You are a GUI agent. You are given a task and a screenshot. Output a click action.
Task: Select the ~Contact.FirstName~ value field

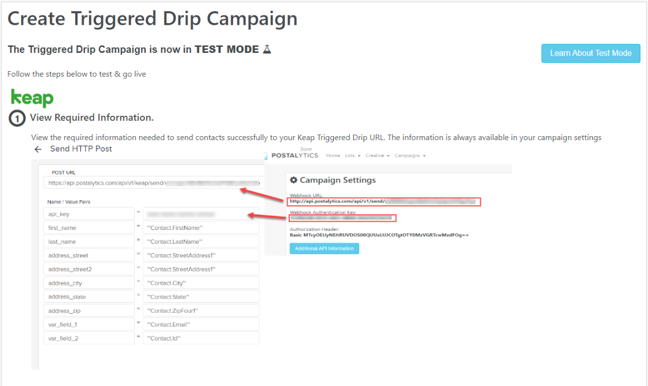[x=201, y=228]
